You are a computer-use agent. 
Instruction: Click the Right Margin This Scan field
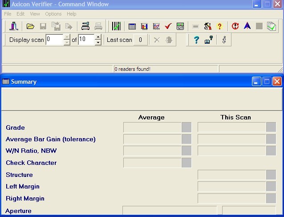pyautogui.click(x=232, y=198)
